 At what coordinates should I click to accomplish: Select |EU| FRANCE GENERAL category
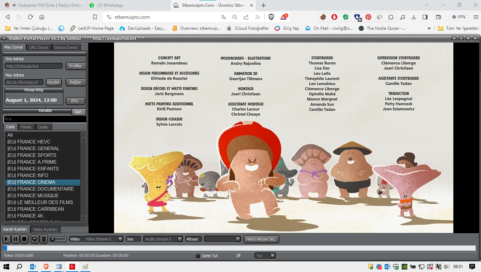tap(43, 148)
